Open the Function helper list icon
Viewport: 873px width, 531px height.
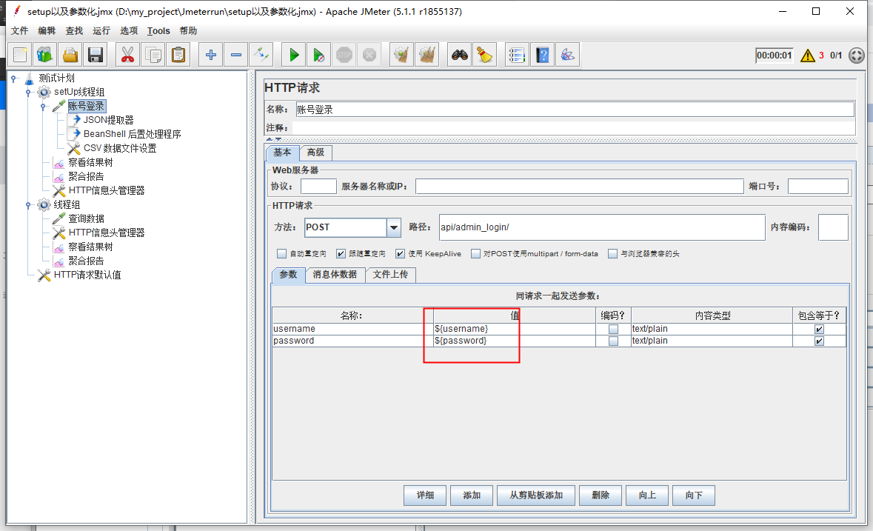517,55
